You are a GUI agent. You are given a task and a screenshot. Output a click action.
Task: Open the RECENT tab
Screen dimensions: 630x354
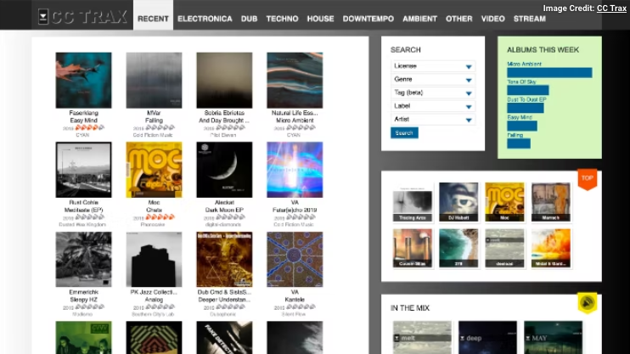click(153, 19)
